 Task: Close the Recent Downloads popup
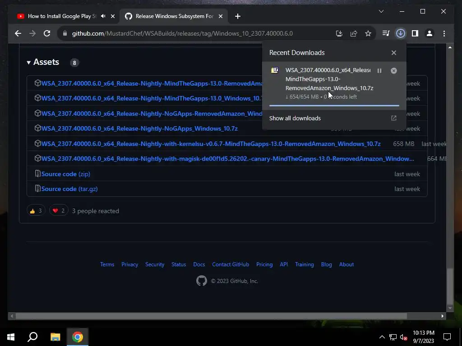(393, 53)
